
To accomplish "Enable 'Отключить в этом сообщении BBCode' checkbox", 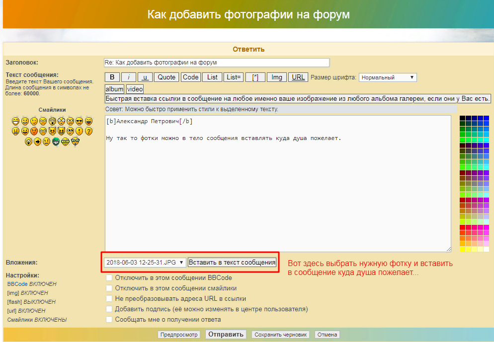I will pyautogui.click(x=109, y=278).
